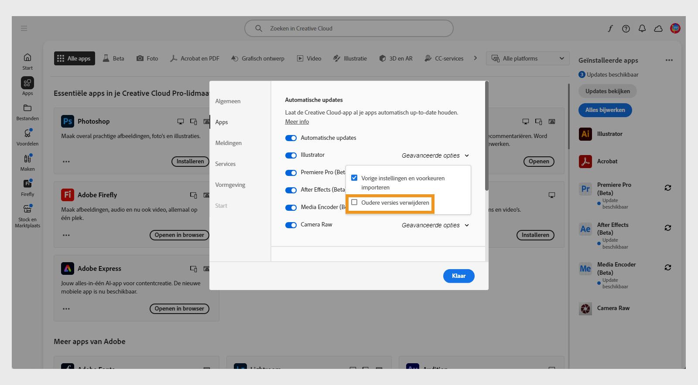The height and width of the screenshot is (385, 698).
Task: Select the Apps settings tab
Action: (x=222, y=122)
